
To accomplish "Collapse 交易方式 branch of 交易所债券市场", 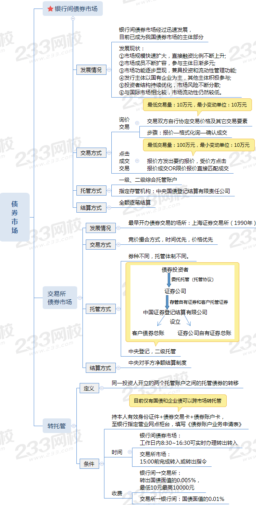I will [x=118, y=245].
